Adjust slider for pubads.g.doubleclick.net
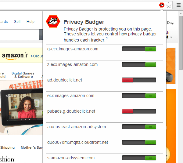The image size is (183, 163). point(139,111)
